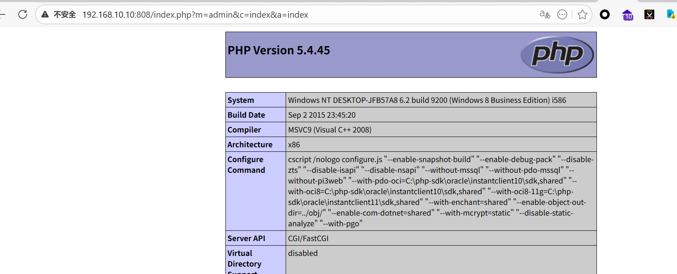Click the 'Sep 2 2015 23:45:20' value

(322, 115)
